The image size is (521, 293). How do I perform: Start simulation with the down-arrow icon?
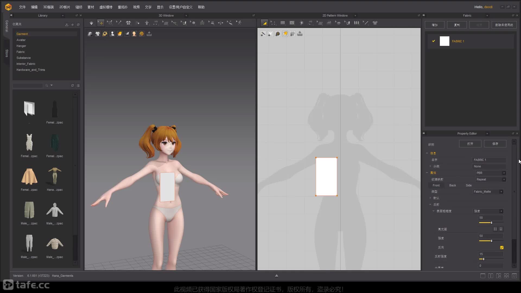pyautogui.click(x=91, y=23)
